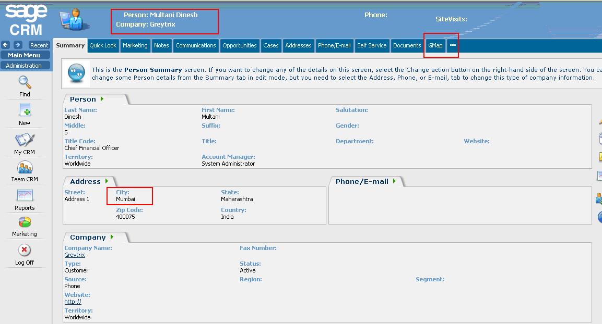Click the header text Person: Multani Dinesh
The width and height of the screenshot is (602, 324).
pyautogui.click(x=160, y=15)
